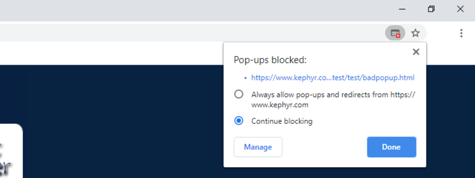This screenshot has height=178, width=475.
Task: Click the 'Always allow pop-ups and redirects' label text
Action: (x=333, y=100)
